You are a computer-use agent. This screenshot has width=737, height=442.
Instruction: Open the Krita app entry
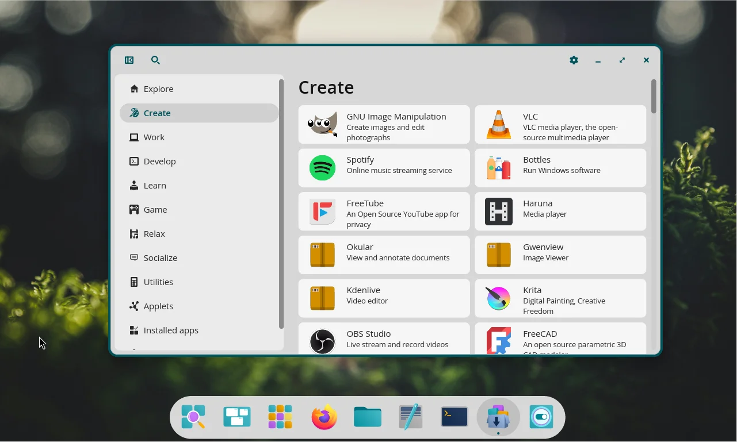[560, 298]
